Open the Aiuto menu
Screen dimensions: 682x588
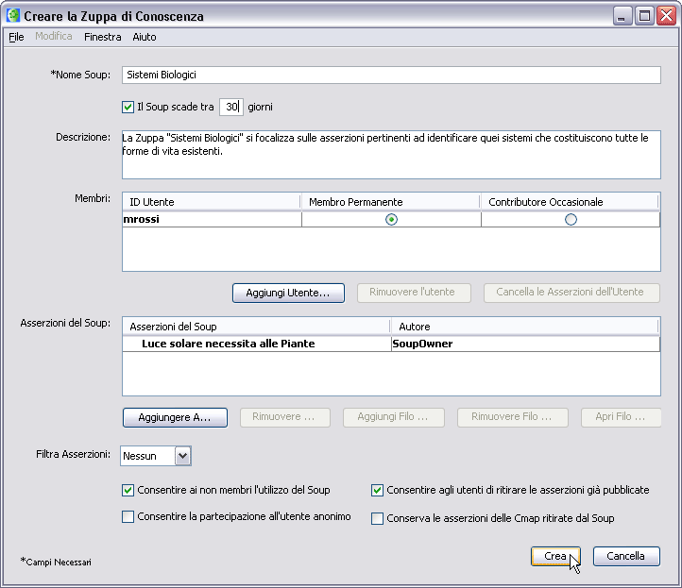pyautogui.click(x=145, y=37)
